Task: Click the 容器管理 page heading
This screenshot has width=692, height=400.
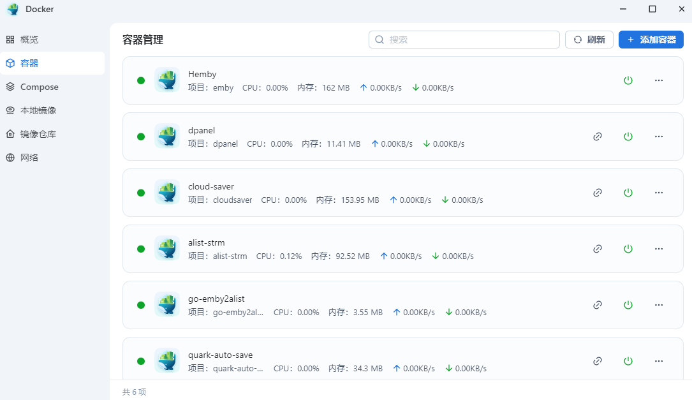Action: click(x=143, y=40)
